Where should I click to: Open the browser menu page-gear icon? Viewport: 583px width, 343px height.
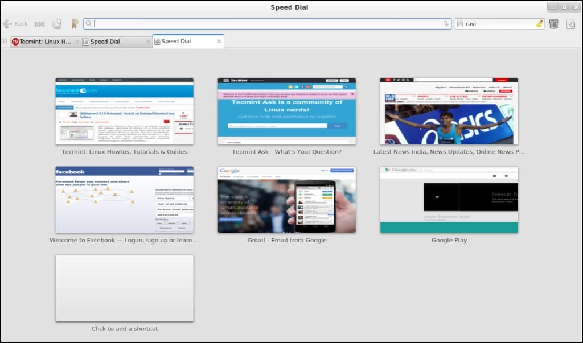click(x=570, y=24)
